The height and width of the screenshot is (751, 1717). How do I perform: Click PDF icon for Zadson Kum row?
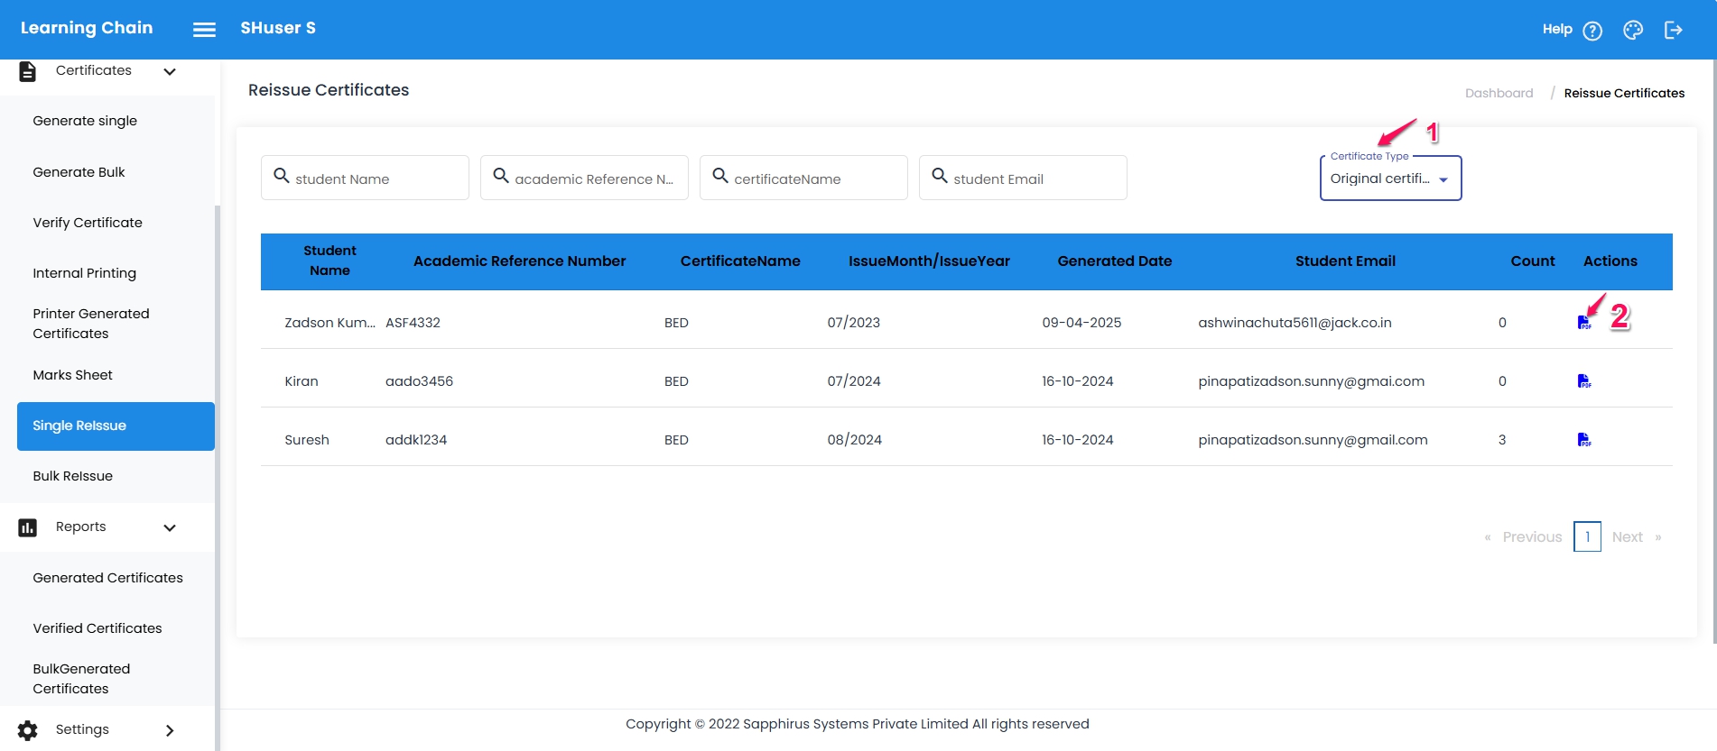1583,323
